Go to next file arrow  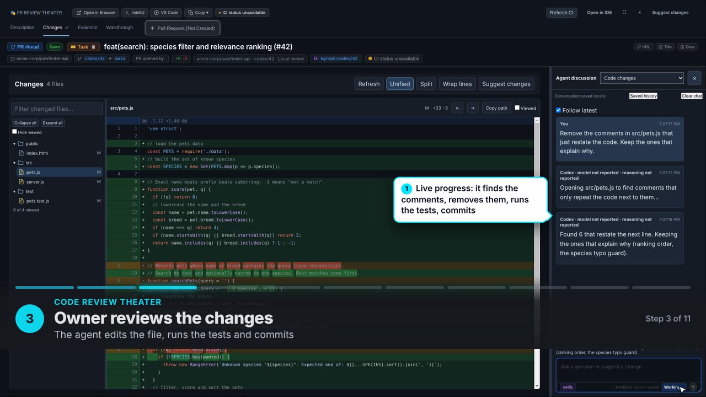(x=472, y=108)
